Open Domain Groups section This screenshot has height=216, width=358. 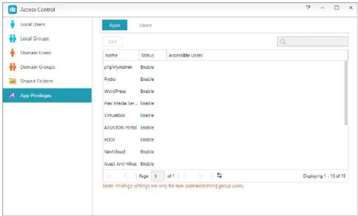click(x=47, y=67)
